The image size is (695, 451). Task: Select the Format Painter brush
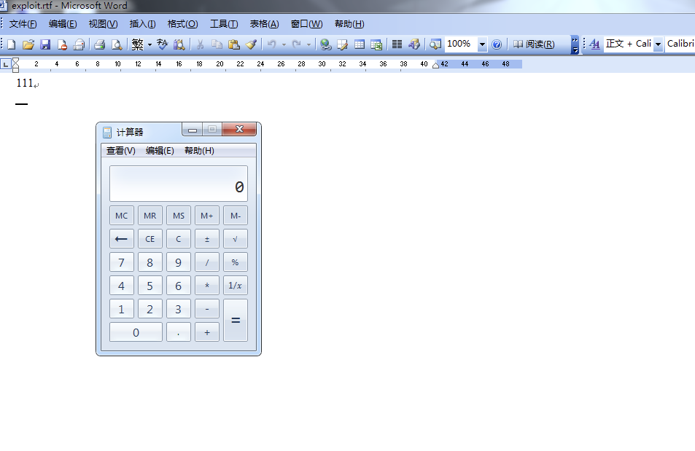coord(251,44)
